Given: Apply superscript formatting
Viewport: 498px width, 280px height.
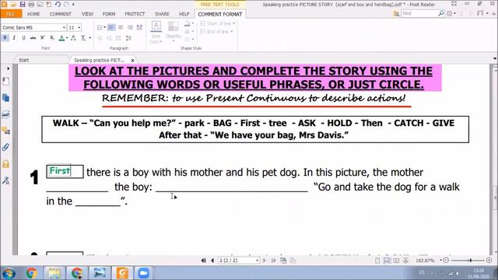Looking at the screenshot, I should [x=42, y=38].
